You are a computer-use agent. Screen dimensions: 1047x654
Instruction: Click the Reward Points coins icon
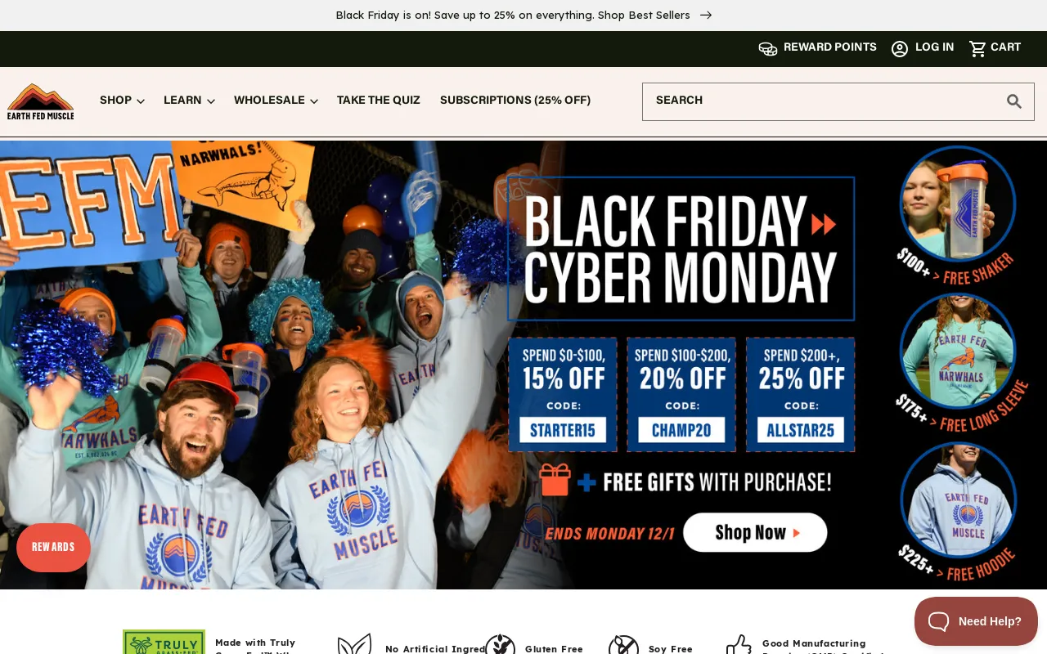pyautogui.click(x=768, y=48)
